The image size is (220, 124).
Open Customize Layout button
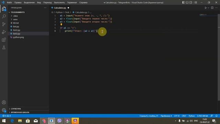pos(196,2)
